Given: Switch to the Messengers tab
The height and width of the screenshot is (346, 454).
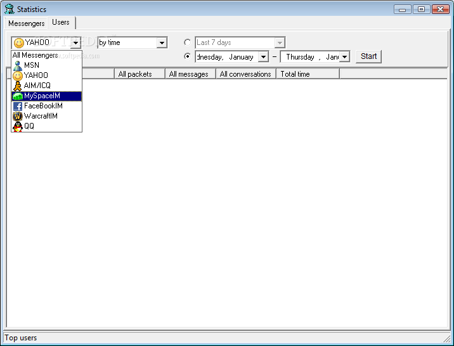Looking at the screenshot, I should [x=27, y=23].
